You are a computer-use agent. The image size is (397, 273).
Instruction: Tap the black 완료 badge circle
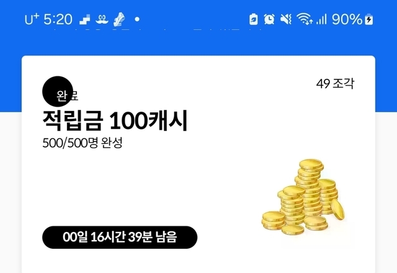pos(58,91)
